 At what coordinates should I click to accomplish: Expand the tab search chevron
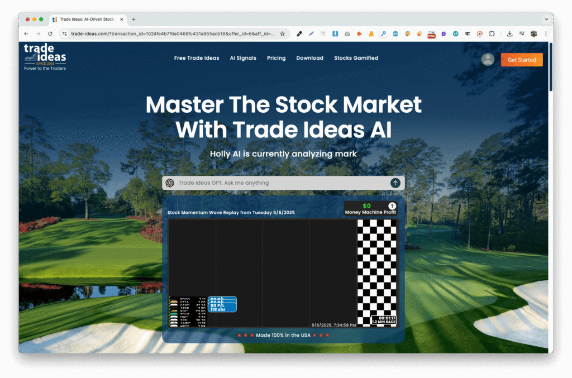pos(546,20)
